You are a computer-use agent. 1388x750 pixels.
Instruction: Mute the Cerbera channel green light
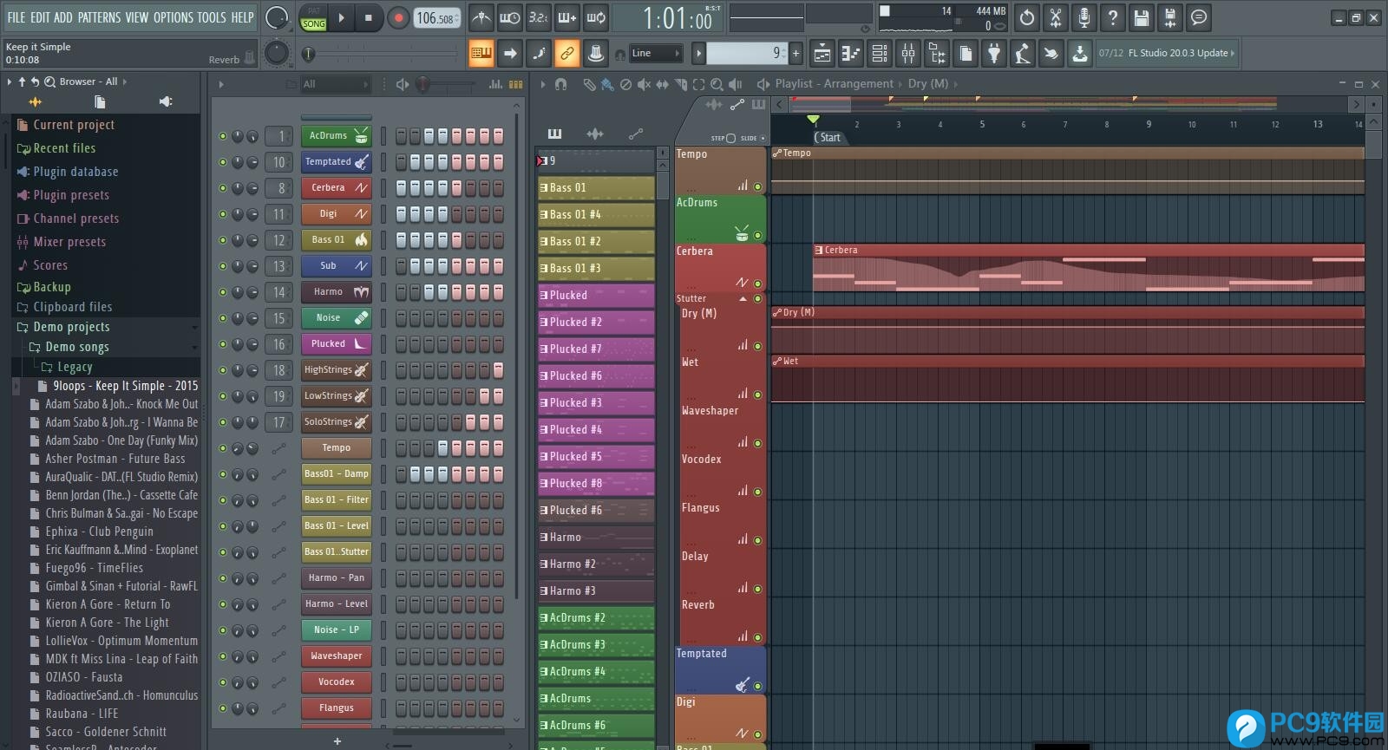point(223,188)
